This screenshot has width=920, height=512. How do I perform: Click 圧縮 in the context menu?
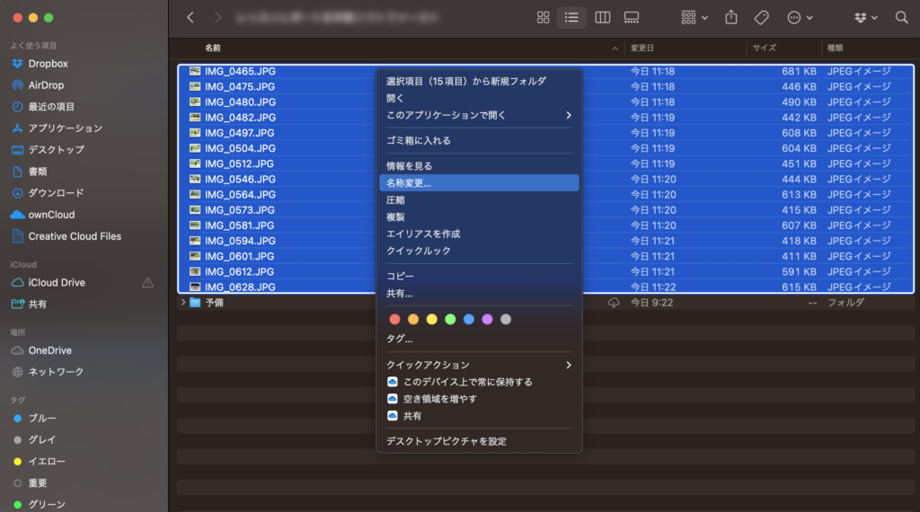tap(396, 199)
